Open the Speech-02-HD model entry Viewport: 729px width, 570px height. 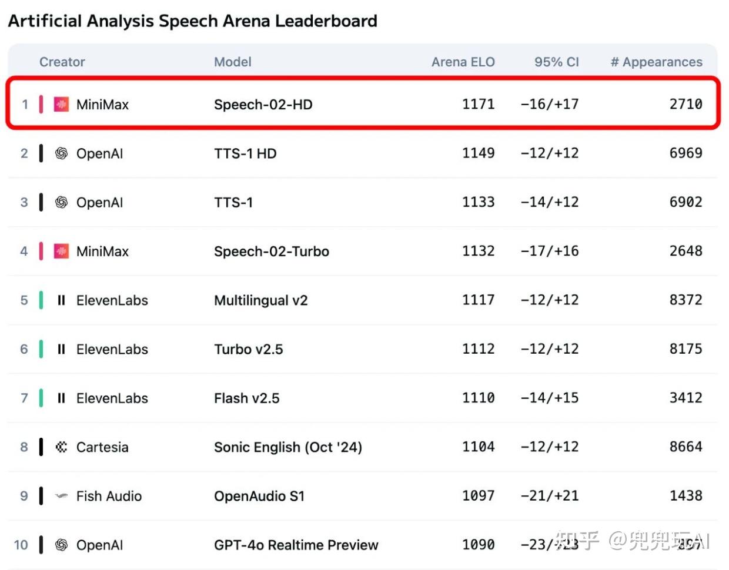tap(263, 105)
